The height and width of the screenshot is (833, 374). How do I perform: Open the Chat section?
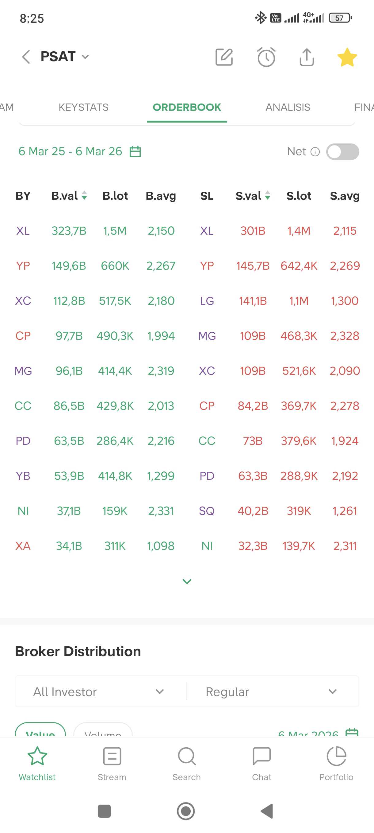(x=261, y=763)
